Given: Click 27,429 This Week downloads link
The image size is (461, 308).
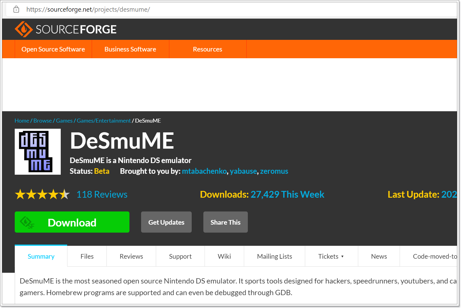Looking at the screenshot, I should (287, 194).
